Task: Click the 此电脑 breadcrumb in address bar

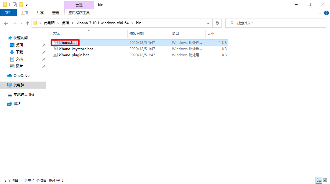Action: click(x=49, y=23)
